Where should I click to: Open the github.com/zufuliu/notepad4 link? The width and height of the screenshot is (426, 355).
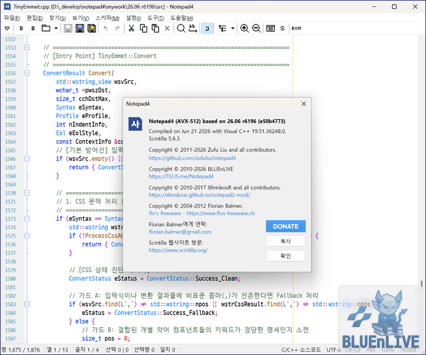tap(192, 158)
